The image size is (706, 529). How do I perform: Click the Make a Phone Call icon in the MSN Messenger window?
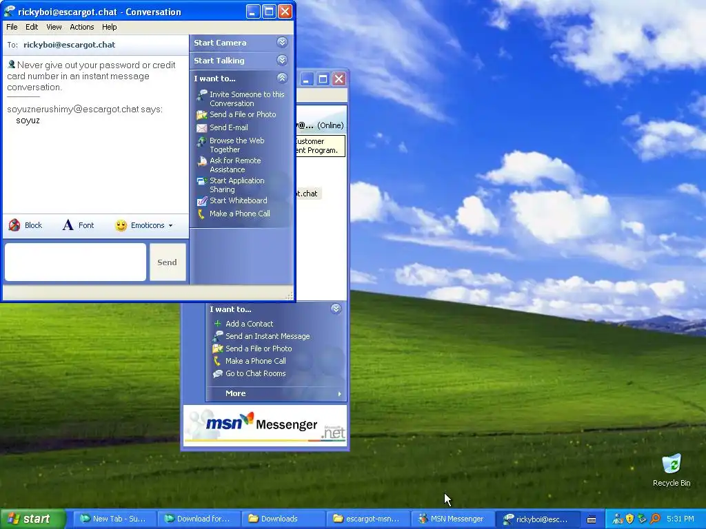[217, 361]
